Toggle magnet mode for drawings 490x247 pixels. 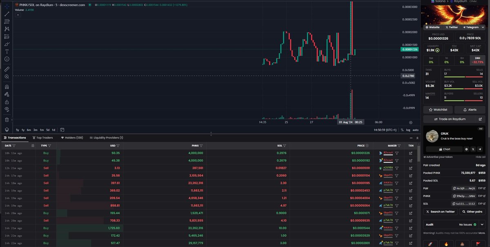[x=7, y=87]
